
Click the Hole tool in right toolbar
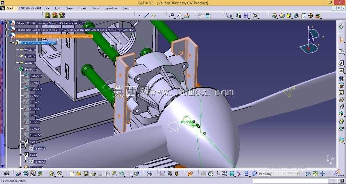(342, 92)
